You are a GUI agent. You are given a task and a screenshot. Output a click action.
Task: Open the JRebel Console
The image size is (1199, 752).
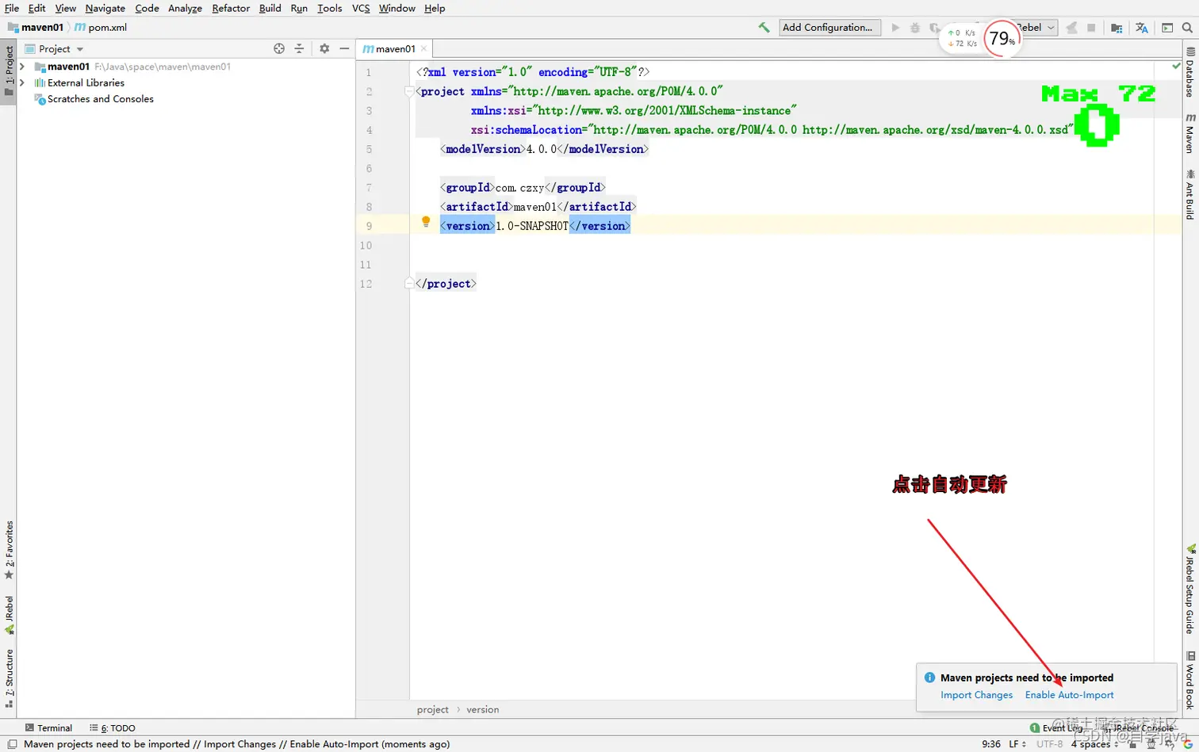click(1139, 727)
